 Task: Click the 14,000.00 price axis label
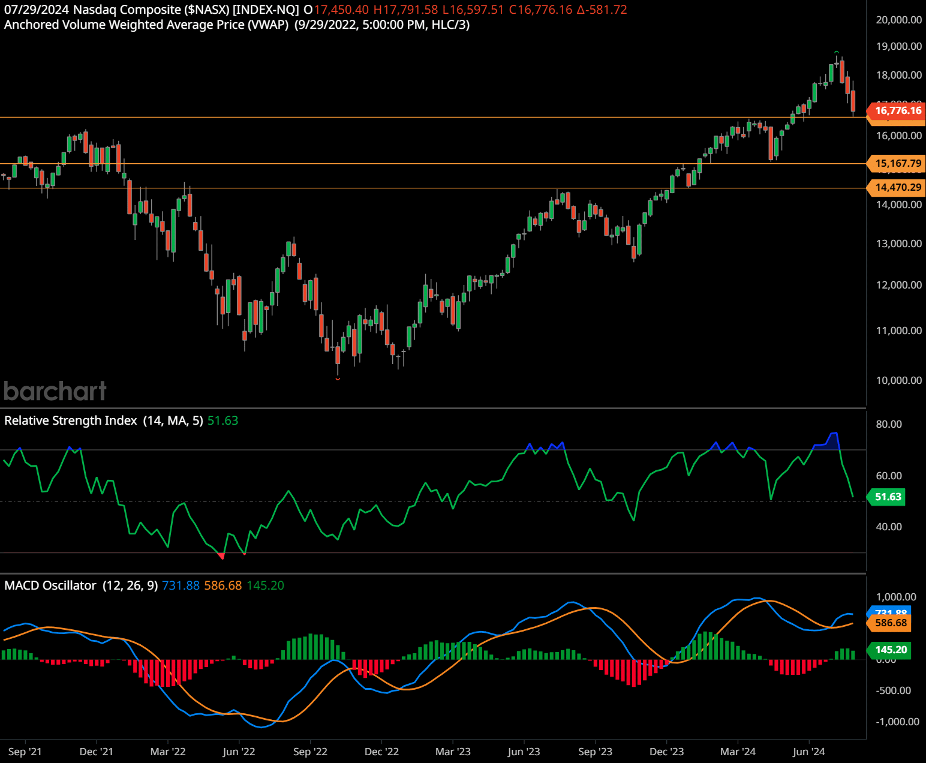(x=898, y=205)
